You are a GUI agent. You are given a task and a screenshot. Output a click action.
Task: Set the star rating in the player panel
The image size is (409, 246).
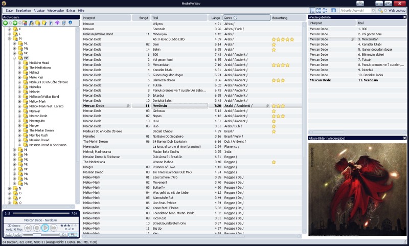pyautogui.click(x=69, y=226)
